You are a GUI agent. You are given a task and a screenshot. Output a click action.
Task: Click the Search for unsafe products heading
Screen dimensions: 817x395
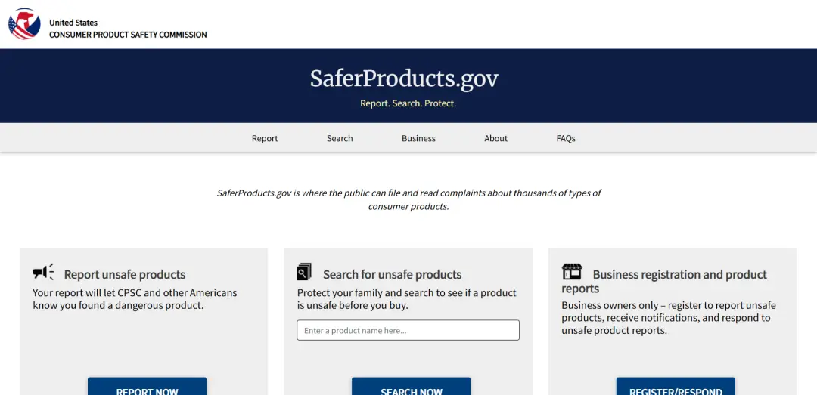[x=393, y=274]
